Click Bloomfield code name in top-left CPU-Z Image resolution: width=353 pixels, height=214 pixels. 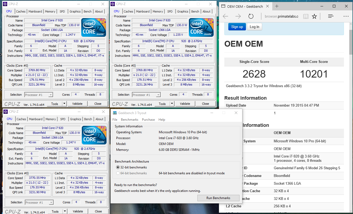[39, 25]
